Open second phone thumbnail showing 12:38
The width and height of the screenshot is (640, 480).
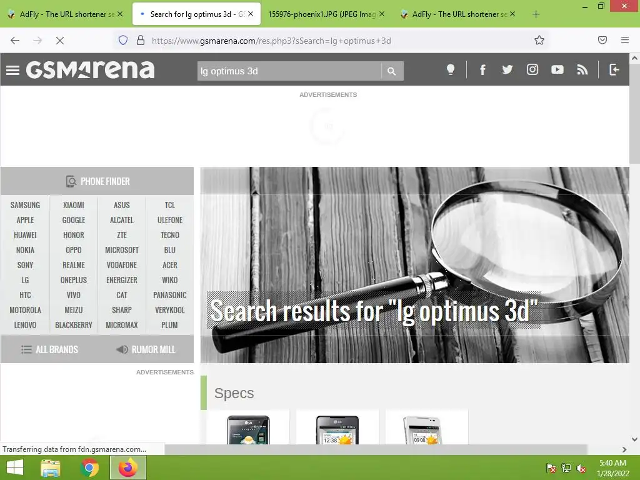[337, 429]
